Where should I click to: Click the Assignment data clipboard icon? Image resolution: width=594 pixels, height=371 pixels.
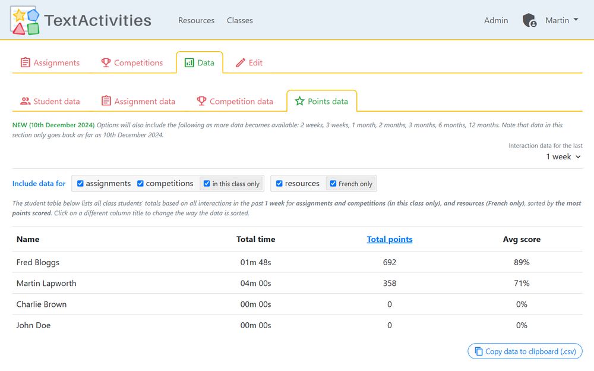click(x=106, y=101)
